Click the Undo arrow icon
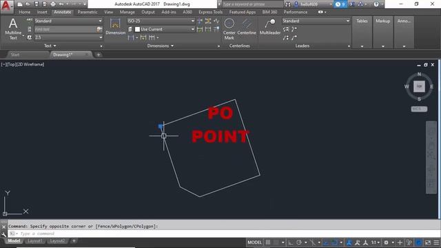 pos(61,4)
